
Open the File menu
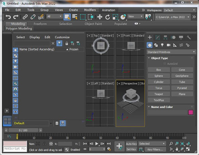(7, 10)
